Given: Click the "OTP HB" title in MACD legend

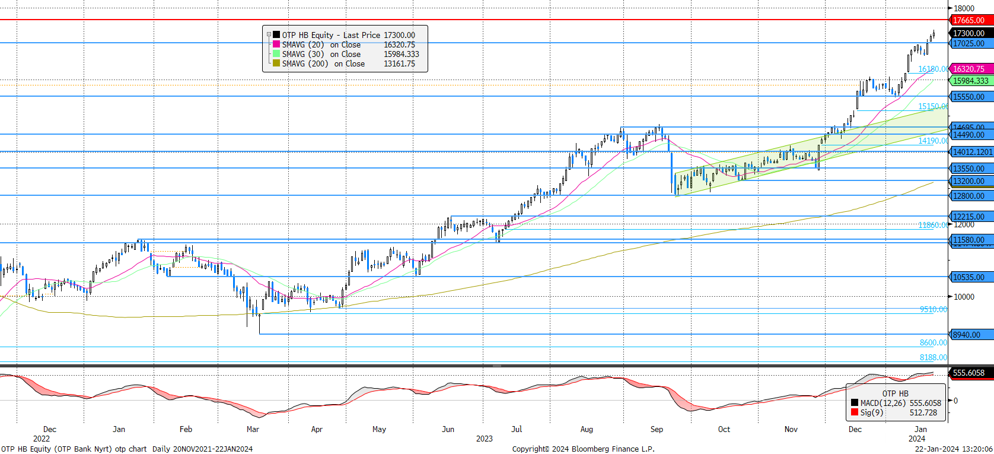Looking at the screenshot, I should (x=895, y=393).
